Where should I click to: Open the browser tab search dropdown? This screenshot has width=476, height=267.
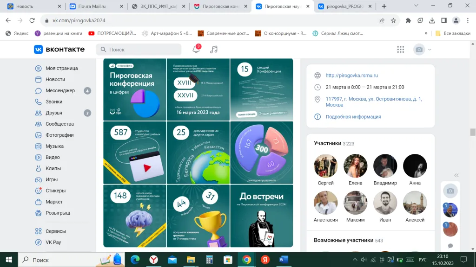coord(416,6)
